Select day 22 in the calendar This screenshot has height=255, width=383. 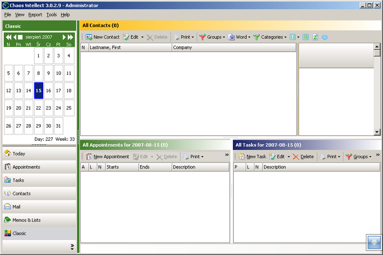pyautogui.click(x=39, y=108)
